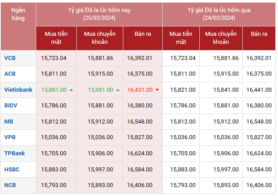Image resolution: width=278 pixels, height=196 pixels.
Task: Select header 'Tỷ giá Đô la Úc hôm qua'
Action: click(x=219, y=14)
